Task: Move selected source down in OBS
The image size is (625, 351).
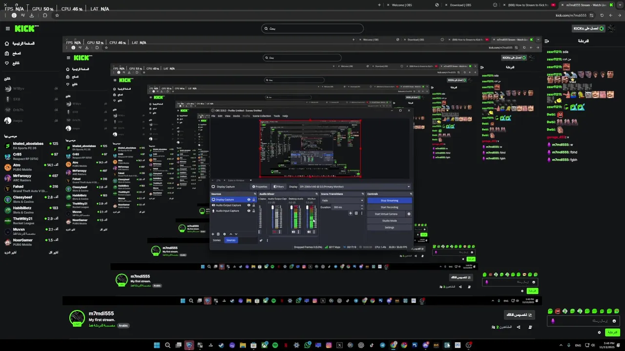Action: click(x=236, y=234)
